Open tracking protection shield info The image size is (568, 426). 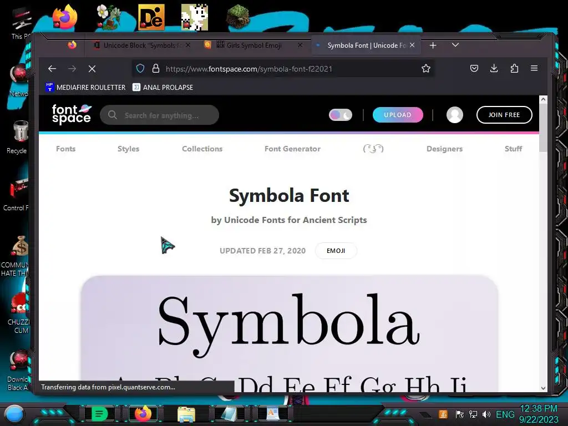tap(140, 68)
